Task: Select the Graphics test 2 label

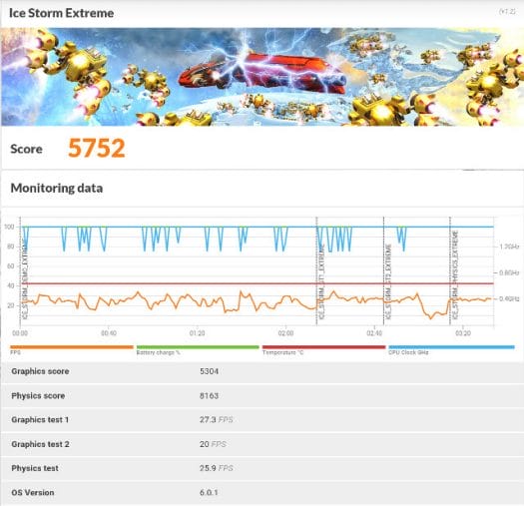Action: (x=41, y=444)
